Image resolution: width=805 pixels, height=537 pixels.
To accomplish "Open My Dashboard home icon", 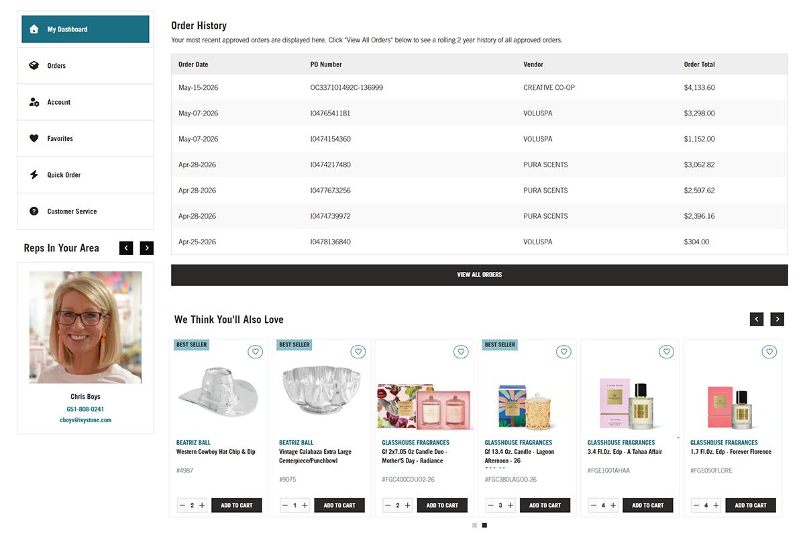I will 34,30.
